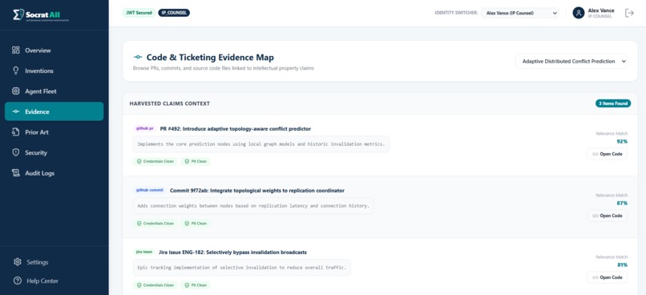Click the github pr tag
Image resolution: width=646 pixels, height=295 pixels.
pos(144,128)
